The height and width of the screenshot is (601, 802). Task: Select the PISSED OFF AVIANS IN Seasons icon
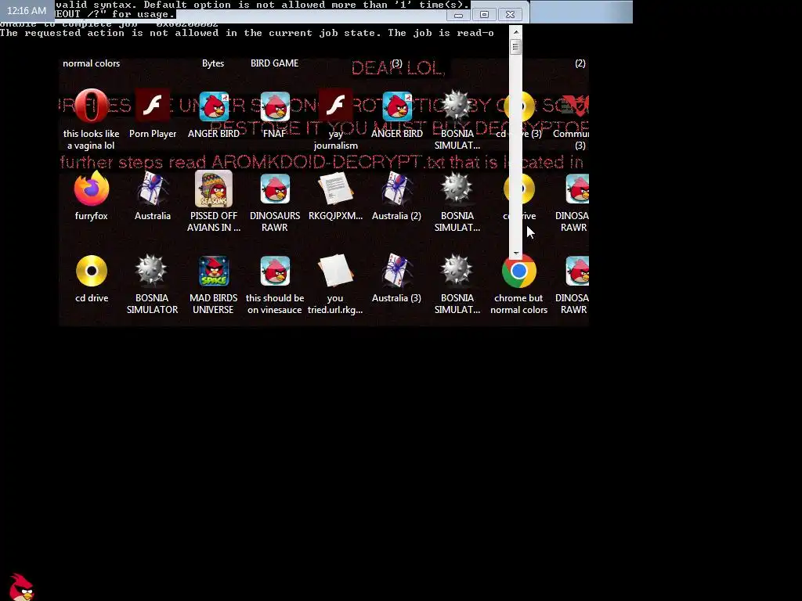[x=214, y=189]
